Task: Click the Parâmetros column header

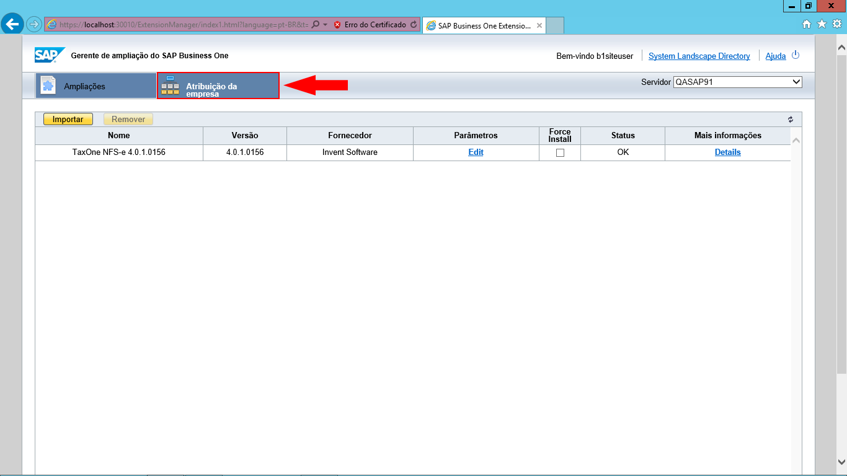Action: tap(476, 135)
